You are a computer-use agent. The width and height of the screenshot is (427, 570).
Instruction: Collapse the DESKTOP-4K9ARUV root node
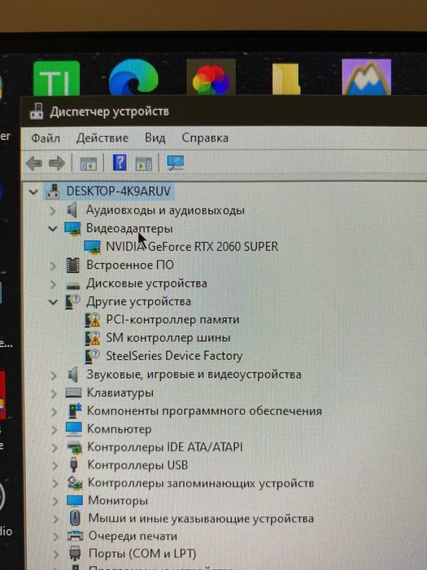[34, 191]
